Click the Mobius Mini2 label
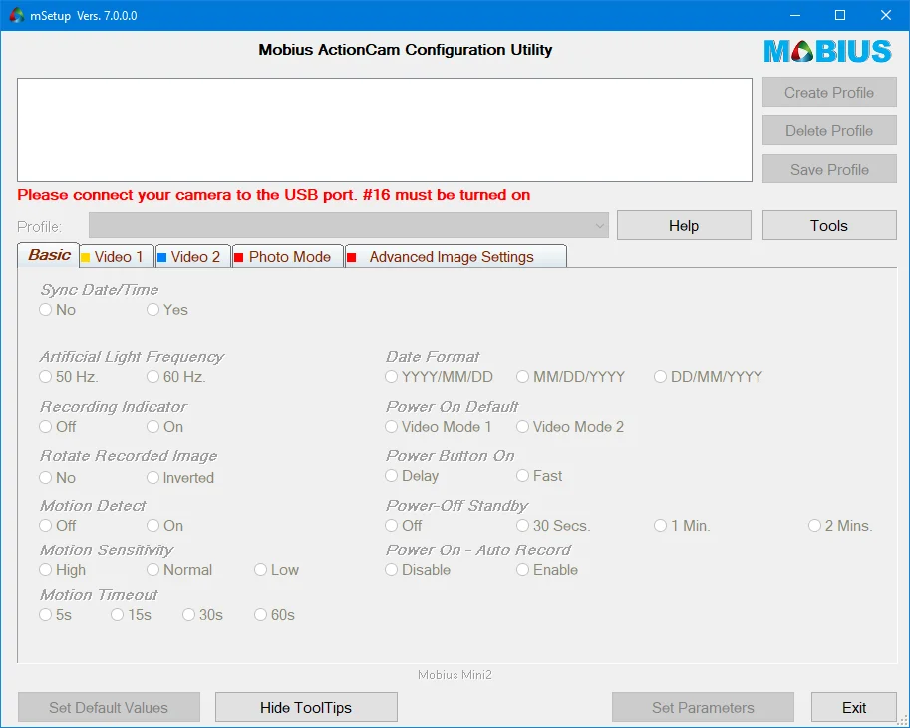The height and width of the screenshot is (728, 910). pyautogui.click(x=455, y=674)
